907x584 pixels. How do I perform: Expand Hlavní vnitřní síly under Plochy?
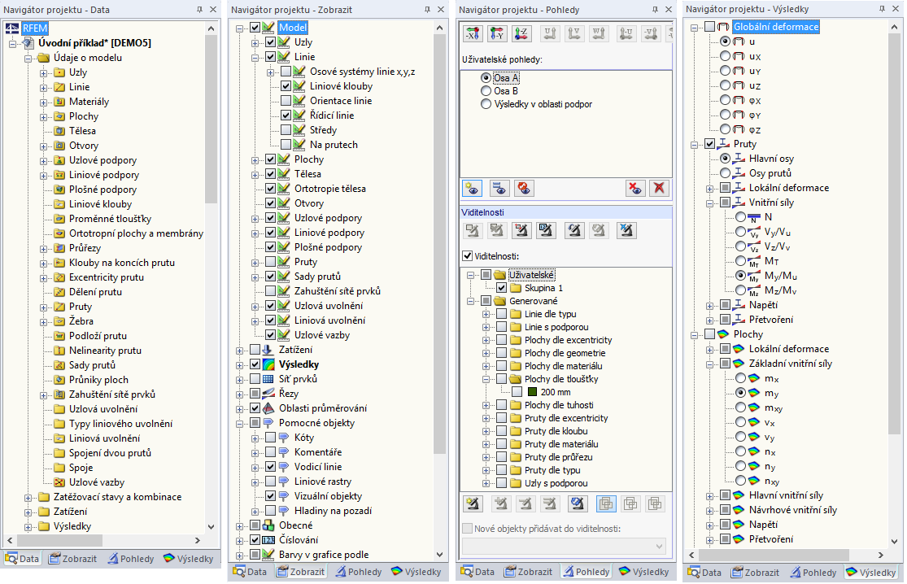[710, 495]
